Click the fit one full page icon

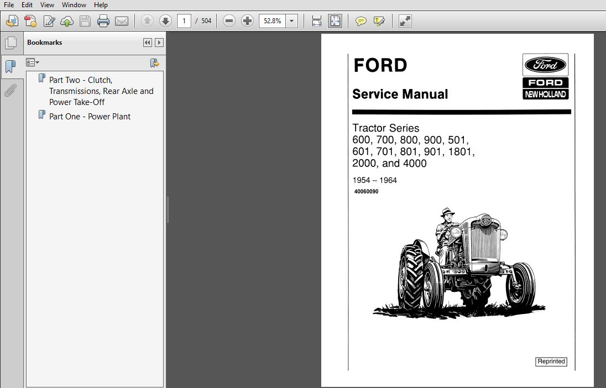click(335, 21)
